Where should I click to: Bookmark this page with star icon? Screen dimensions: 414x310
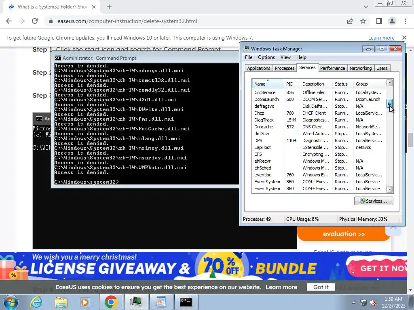(x=363, y=21)
